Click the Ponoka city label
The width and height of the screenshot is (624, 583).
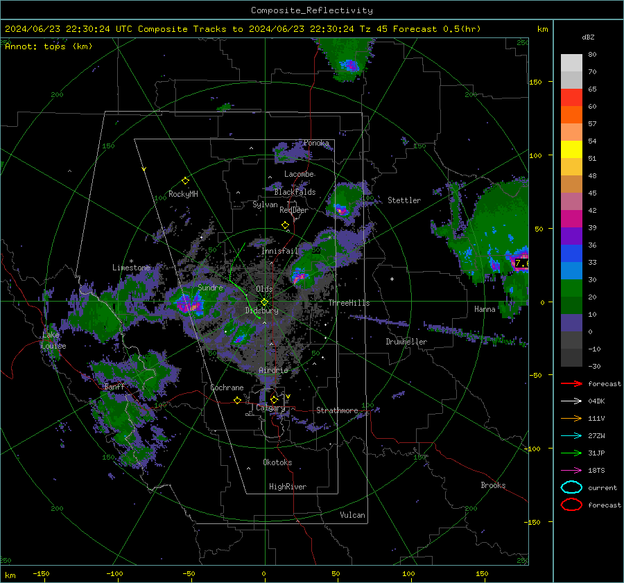point(316,143)
